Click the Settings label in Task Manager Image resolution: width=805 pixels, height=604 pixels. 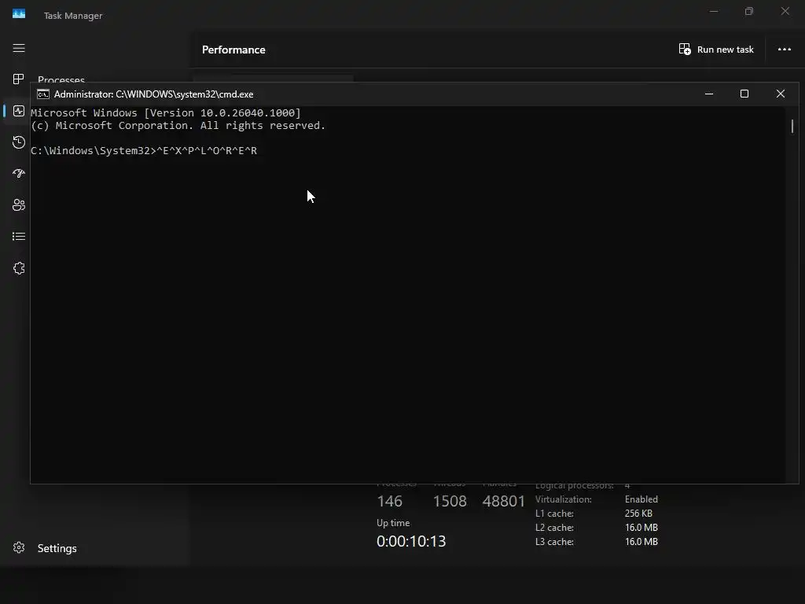[57, 548]
